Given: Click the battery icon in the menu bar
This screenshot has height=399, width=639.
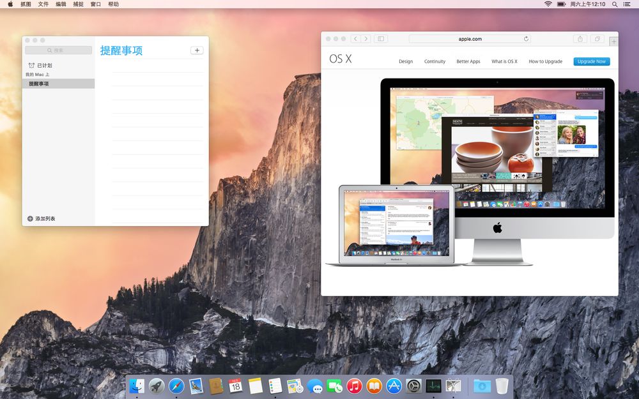Looking at the screenshot, I should 561,4.
